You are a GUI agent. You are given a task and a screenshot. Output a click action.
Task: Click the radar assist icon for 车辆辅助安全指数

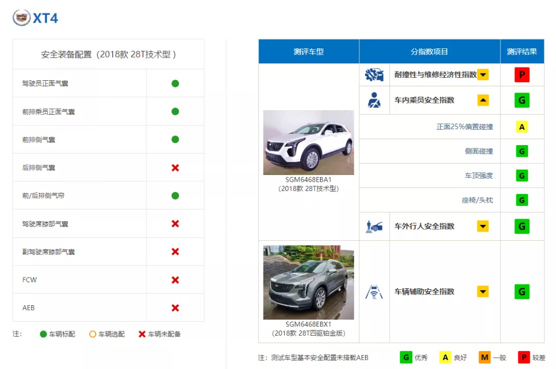374,291
